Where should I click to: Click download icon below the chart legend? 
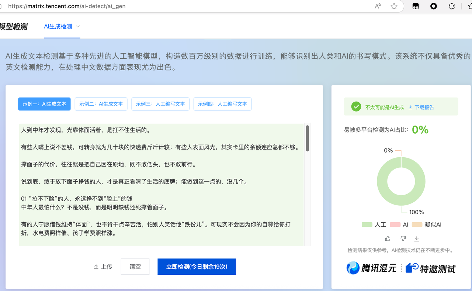(417, 239)
